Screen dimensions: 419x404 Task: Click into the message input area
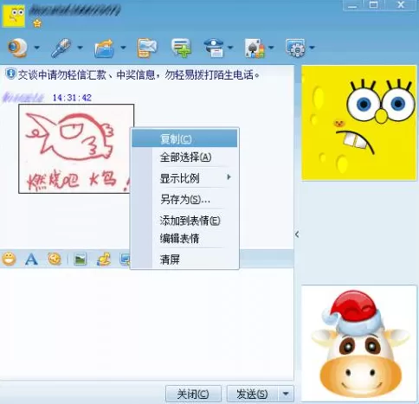tap(146, 324)
